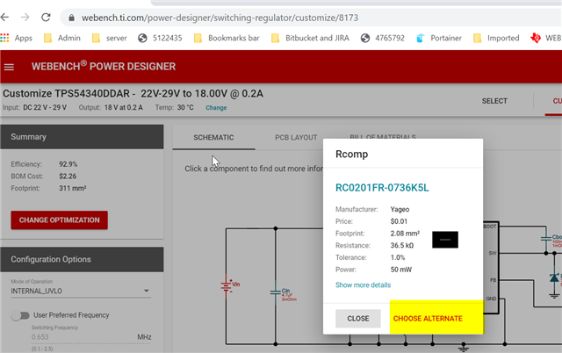Click the Manufacturer value Yageo

[400, 209]
